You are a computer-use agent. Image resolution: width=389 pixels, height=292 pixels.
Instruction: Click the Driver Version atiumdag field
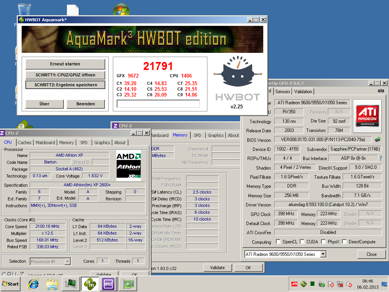pyautogui.click(x=328, y=204)
